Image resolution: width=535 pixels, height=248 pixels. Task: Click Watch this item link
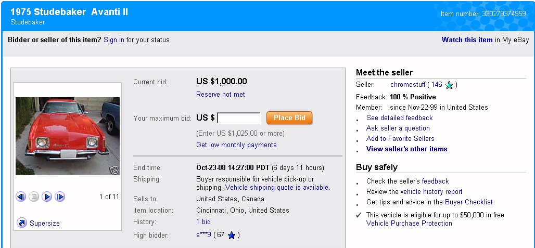coord(467,40)
